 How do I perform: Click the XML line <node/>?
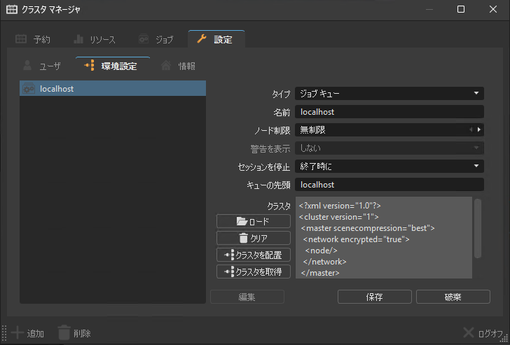pos(321,251)
